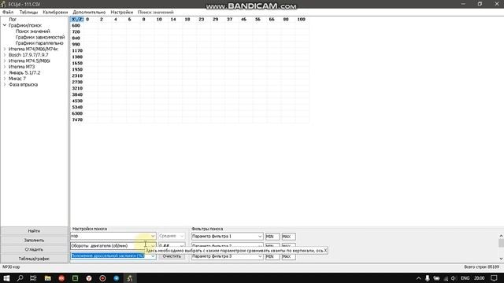504x283 pixels.
Task: Click the Таблица/график button
Action: (x=34, y=259)
